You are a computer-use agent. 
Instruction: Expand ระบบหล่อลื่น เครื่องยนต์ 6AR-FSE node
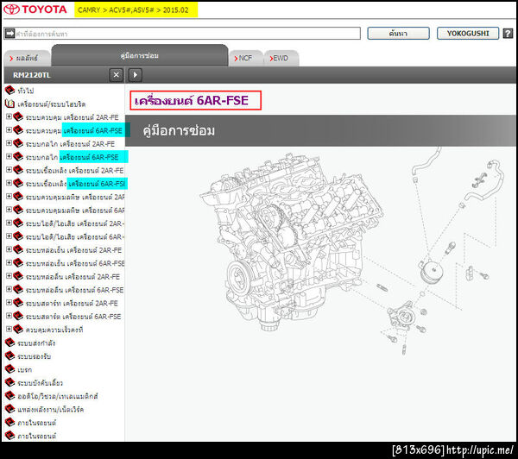[x=9, y=289]
